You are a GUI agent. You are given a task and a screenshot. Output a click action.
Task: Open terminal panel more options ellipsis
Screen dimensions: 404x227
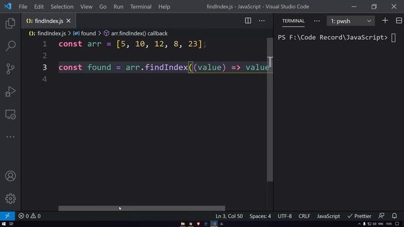click(x=317, y=21)
